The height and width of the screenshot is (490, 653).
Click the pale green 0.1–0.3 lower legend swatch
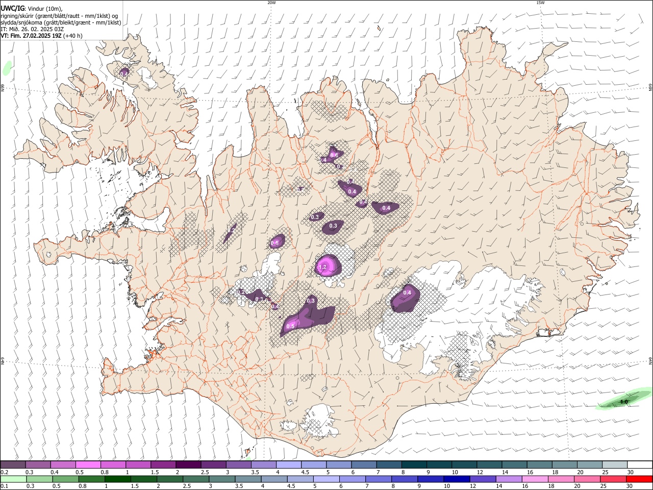(x=13, y=479)
